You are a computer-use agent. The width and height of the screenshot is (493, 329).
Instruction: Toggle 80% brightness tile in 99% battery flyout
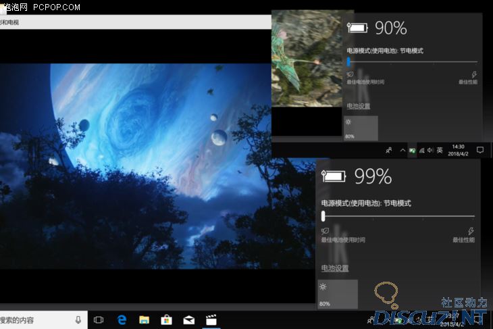pos(337,296)
